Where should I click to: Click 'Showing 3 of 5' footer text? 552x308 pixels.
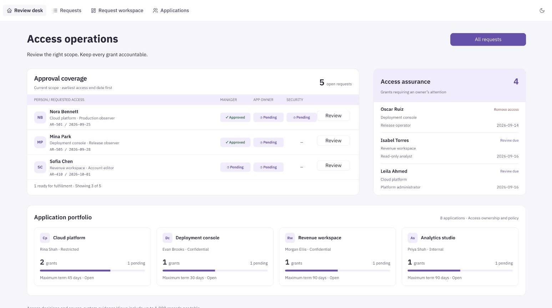88,186
